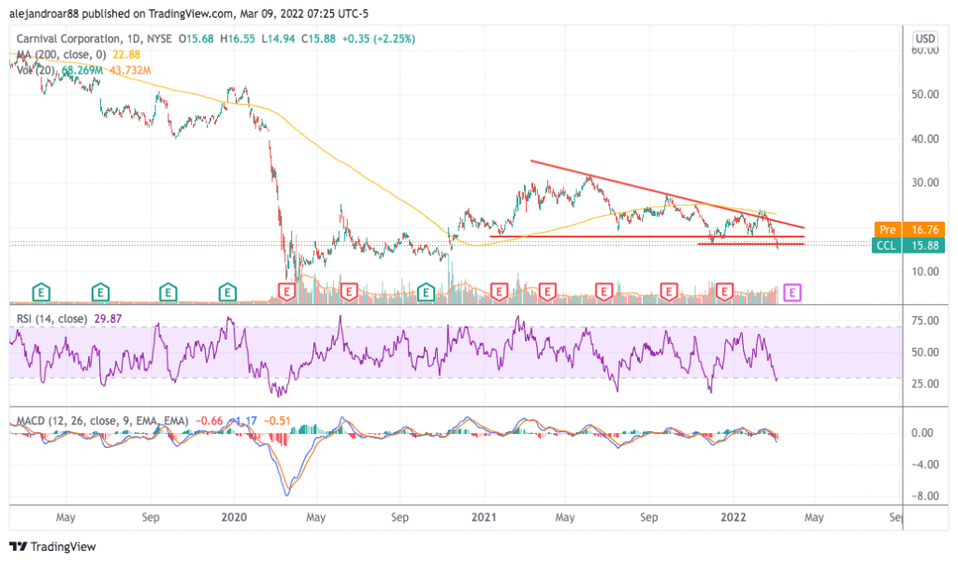Click the MA (200, close, 0) indicator label
Viewport: 958px width, 563px height.
pyautogui.click(x=61, y=54)
